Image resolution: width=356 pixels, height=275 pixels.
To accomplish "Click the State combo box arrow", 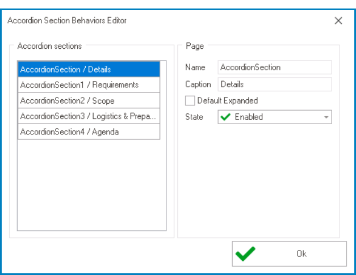I will coord(326,117).
